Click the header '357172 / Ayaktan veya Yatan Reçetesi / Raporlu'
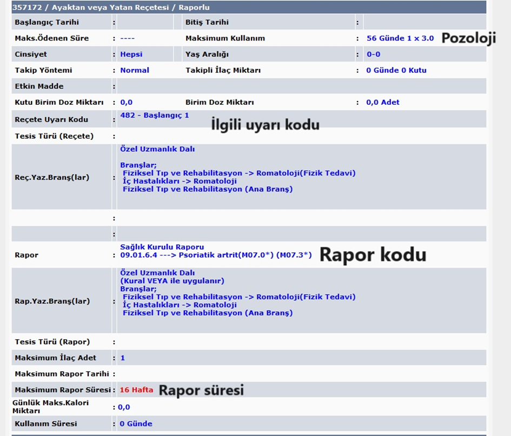The width and height of the screenshot is (511, 436). tap(111, 7)
